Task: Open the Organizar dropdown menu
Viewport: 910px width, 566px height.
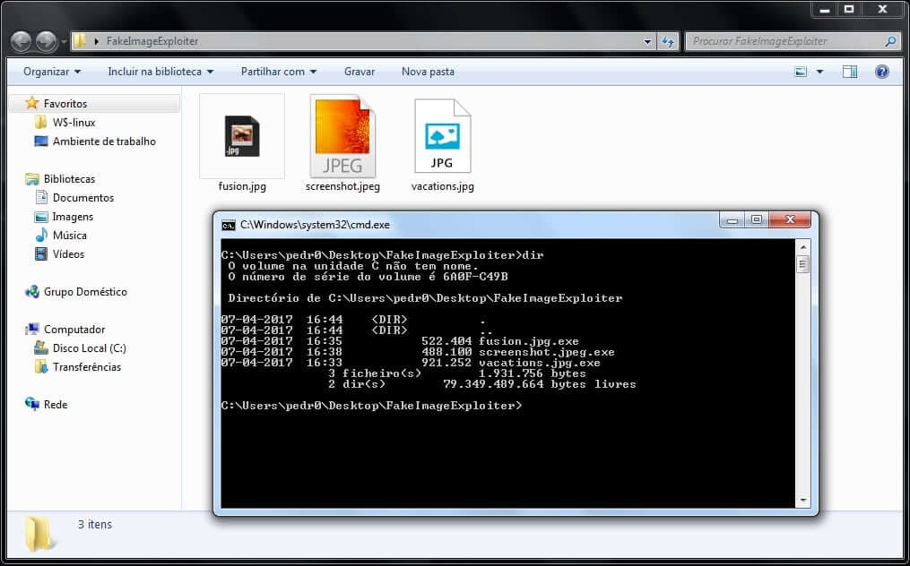Action: click(x=52, y=72)
